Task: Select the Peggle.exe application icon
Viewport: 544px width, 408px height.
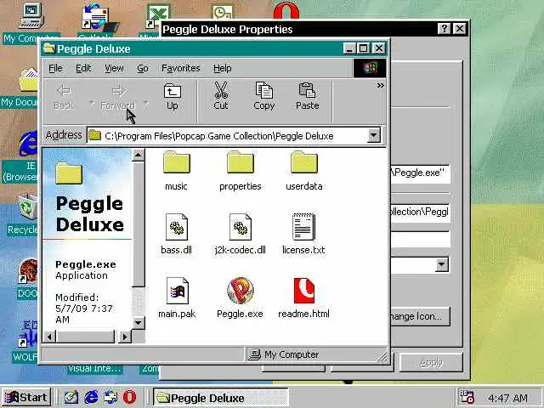Action: [x=240, y=290]
